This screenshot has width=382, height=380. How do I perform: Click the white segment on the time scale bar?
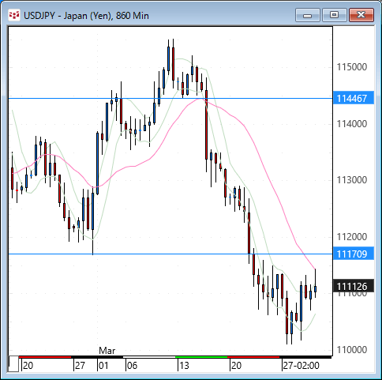(x=149, y=357)
